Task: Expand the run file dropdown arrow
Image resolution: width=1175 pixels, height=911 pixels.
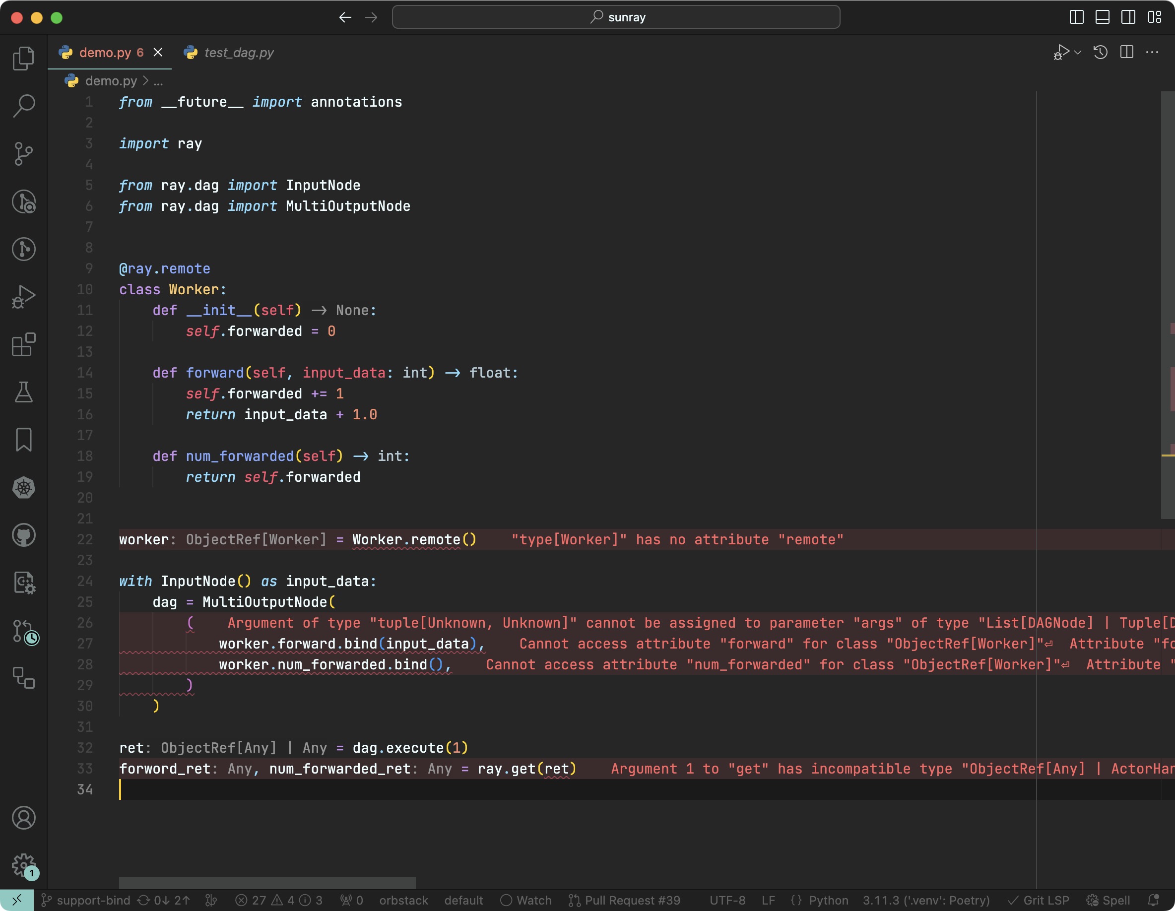Action: 1078,53
